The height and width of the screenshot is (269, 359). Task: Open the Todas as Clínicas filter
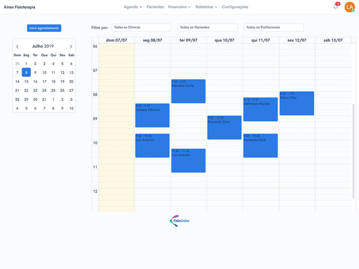click(141, 27)
